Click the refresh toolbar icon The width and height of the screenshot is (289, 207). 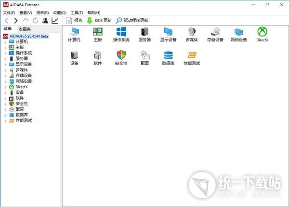click(x=35, y=21)
